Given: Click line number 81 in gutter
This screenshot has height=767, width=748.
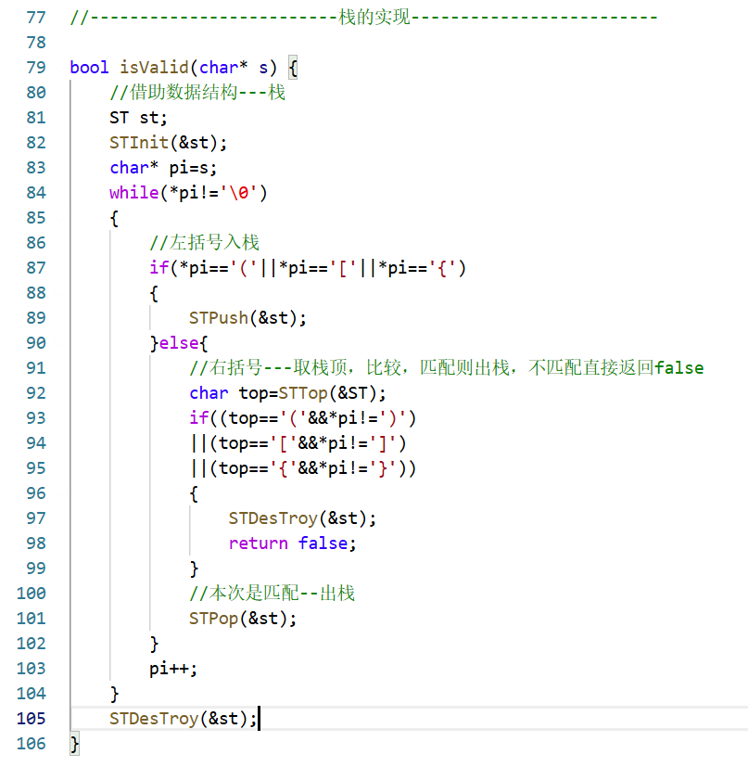Looking at the screenshot, I should point(36,118).
